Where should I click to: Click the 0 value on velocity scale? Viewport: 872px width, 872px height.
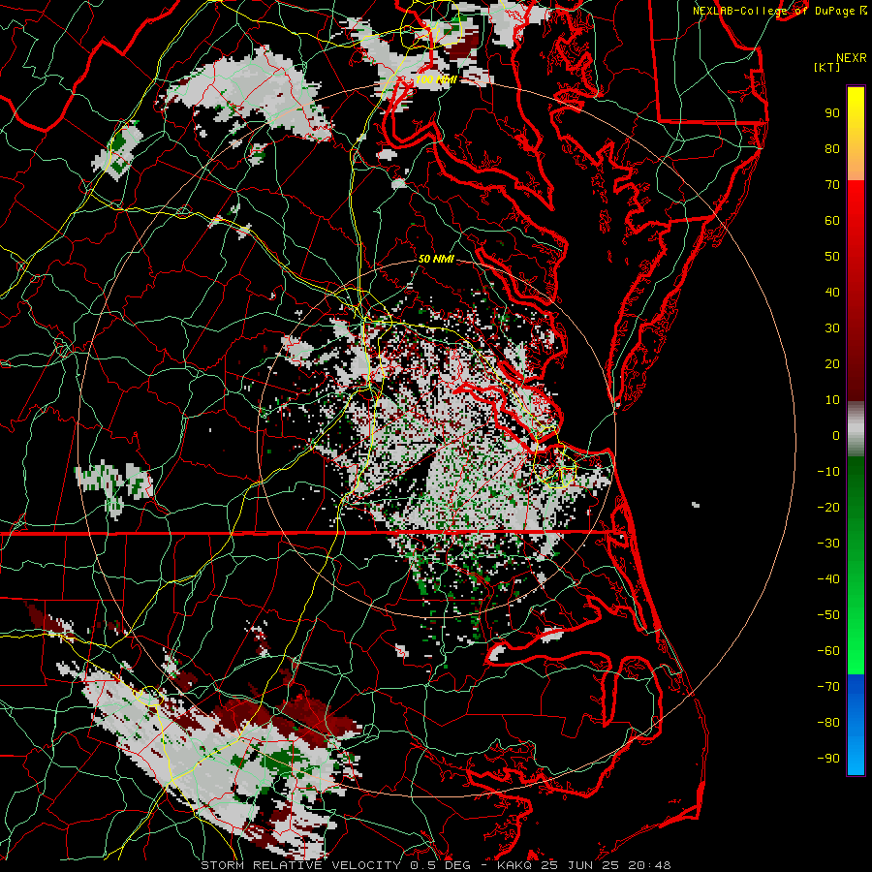[836, 436]
